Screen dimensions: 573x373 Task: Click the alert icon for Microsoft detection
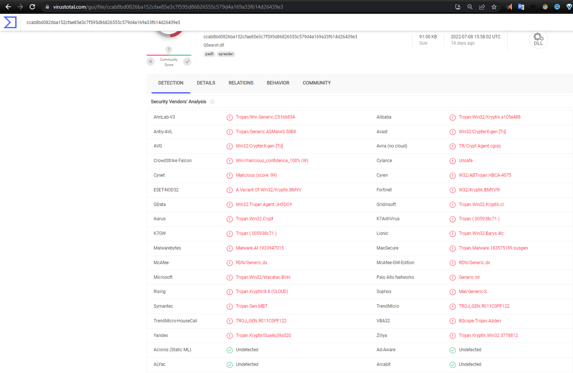pyautogui.click(x=230, y=278)
